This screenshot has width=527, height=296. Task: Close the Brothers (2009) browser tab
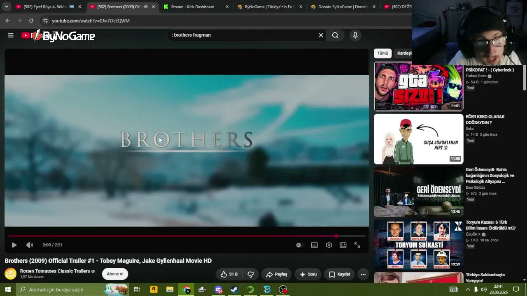click(x=154, y=7)
